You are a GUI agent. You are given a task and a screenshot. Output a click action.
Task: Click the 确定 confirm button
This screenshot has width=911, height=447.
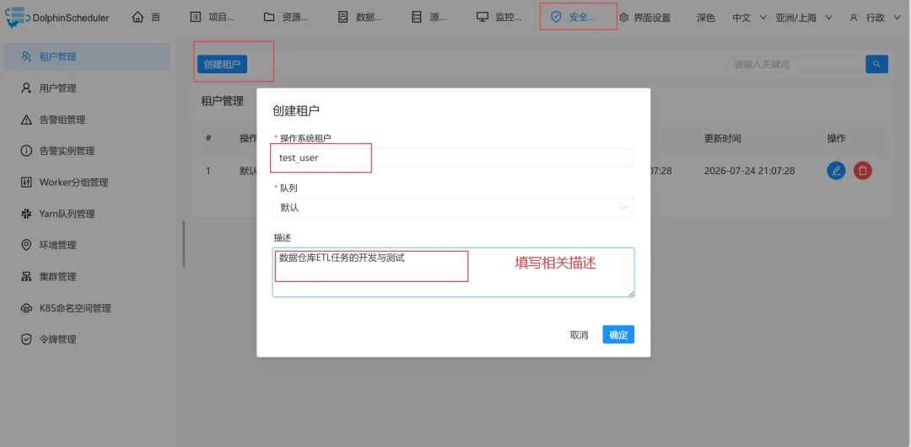pos(618,334)
